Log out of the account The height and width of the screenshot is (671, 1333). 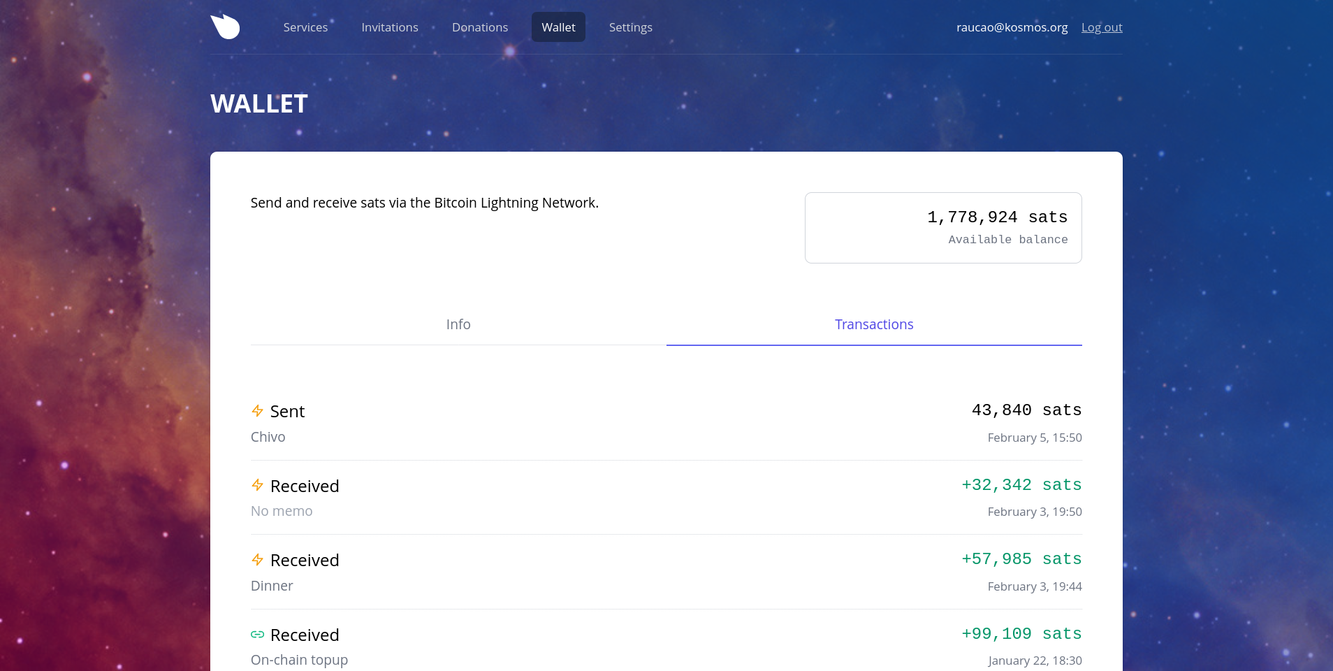pos(1102,27)
